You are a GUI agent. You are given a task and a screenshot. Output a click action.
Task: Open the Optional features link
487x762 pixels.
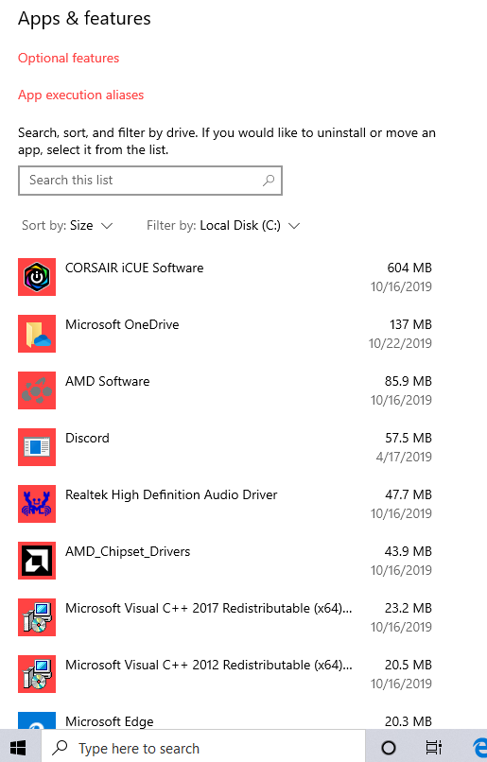coord(68,59)
